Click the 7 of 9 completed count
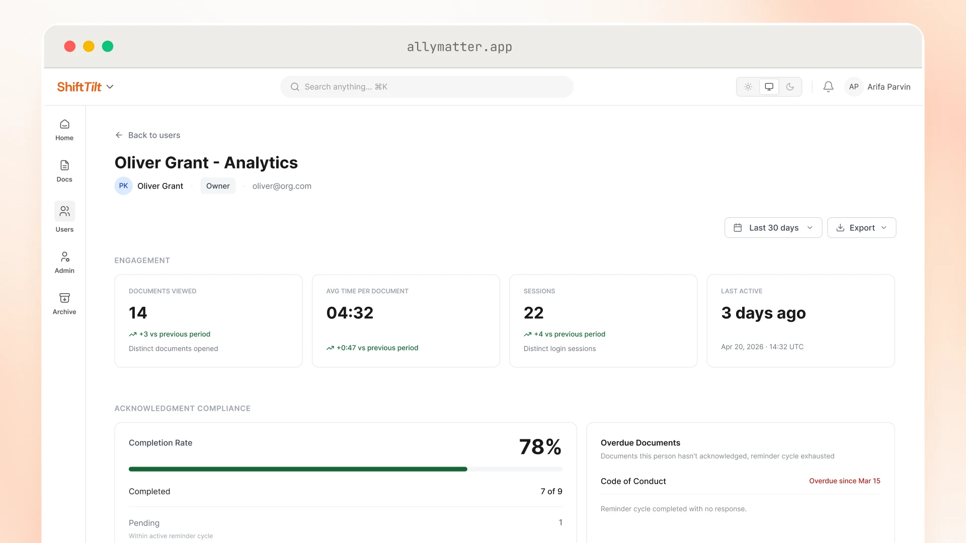The height and width of the screenshot is (543, 966). (x=551, y=491)
